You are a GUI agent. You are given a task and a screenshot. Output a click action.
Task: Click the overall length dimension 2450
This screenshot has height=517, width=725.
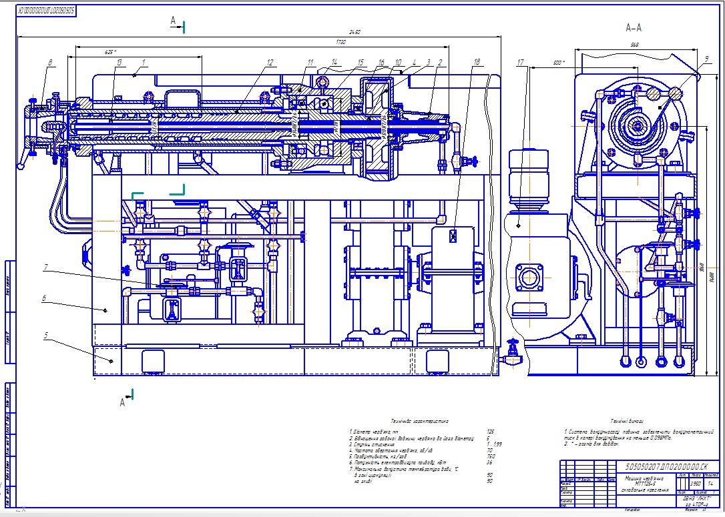(354, 32)
